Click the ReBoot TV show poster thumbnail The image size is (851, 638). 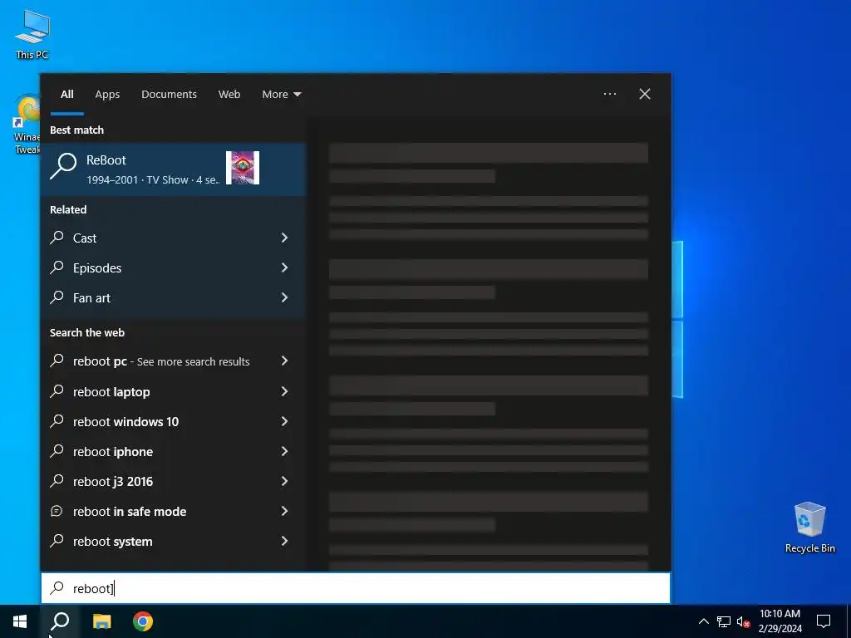243,168
